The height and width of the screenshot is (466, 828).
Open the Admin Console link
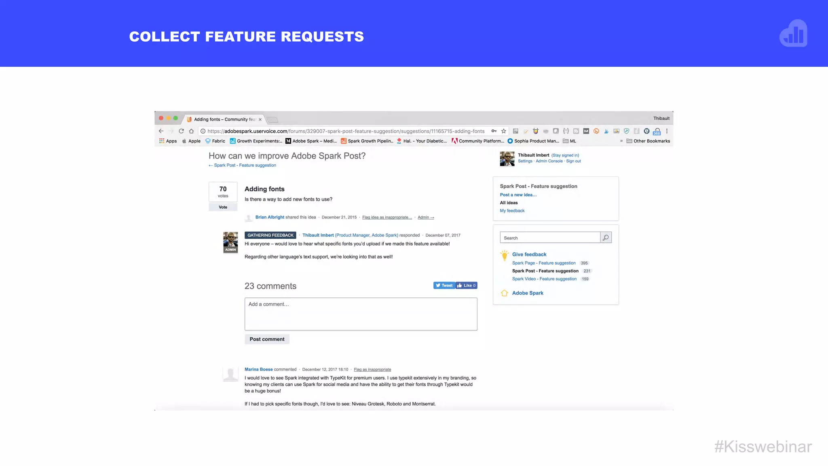549,161
